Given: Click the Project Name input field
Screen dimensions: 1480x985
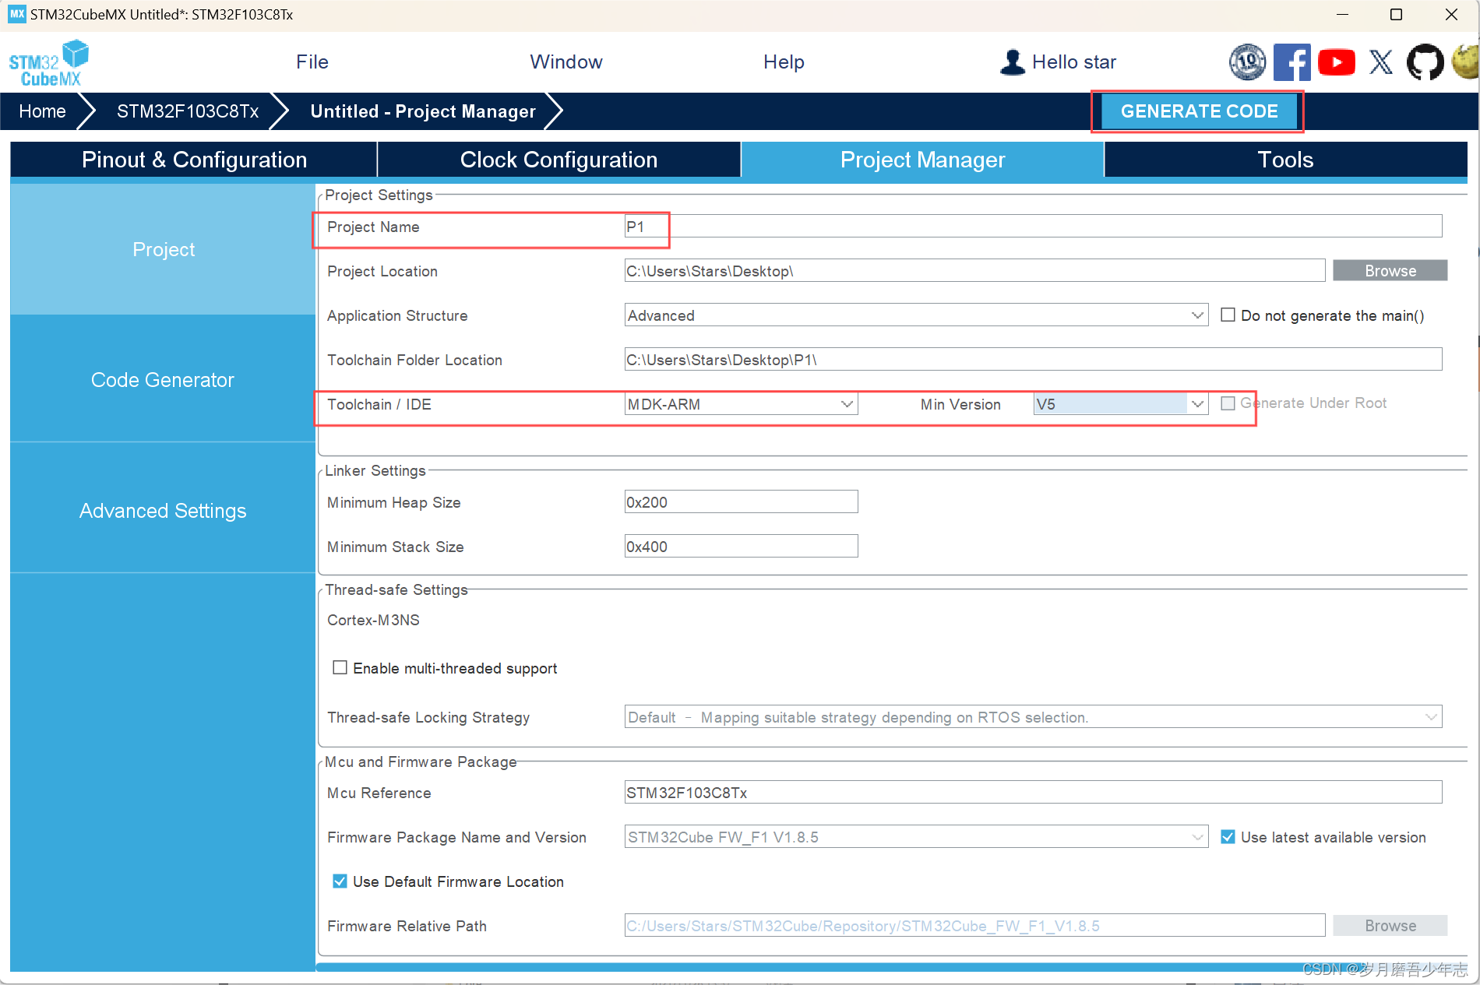Looking at the screenshot, I should (x=1033, y=227).
